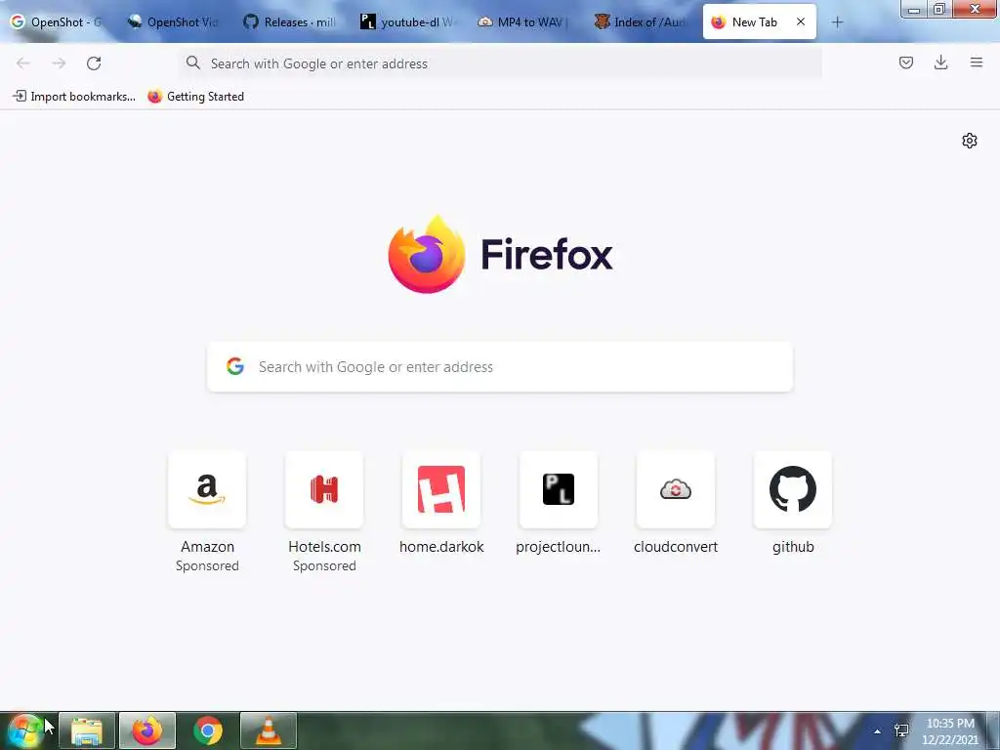Screen dimensions: 1000x750
Task: Restore down the Firefox window
Action: pyautogui.click(x=939, y=9)
